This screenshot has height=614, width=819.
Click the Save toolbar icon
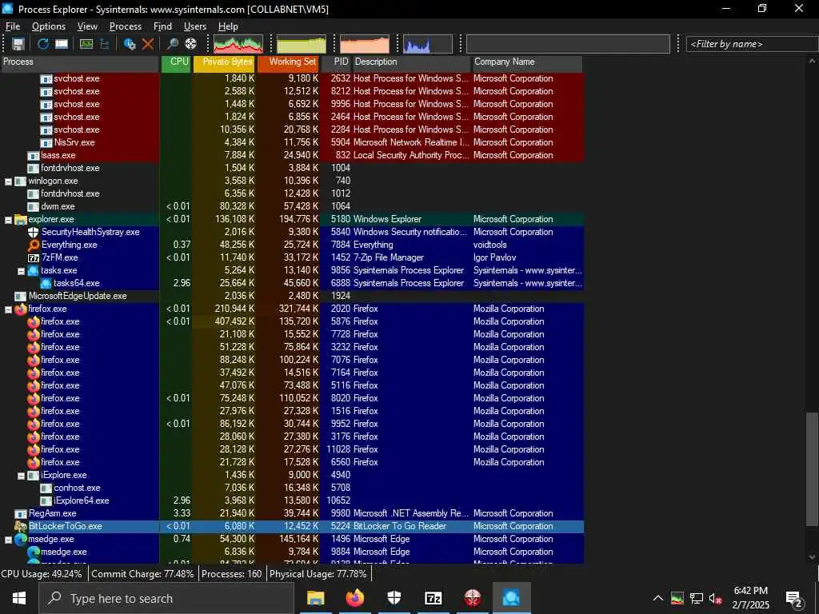pos(18,44)
